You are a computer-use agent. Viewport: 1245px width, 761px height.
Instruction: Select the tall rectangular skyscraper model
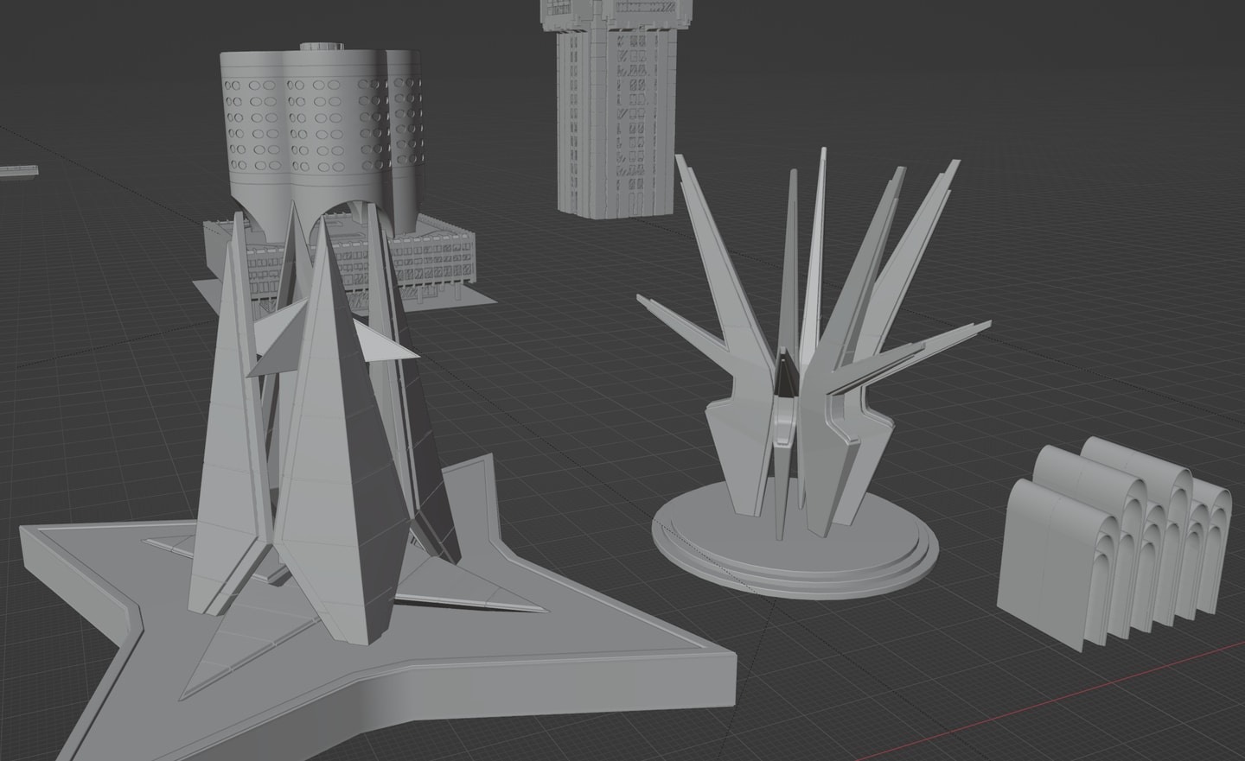pyautogui.click(x=614, y=104)
